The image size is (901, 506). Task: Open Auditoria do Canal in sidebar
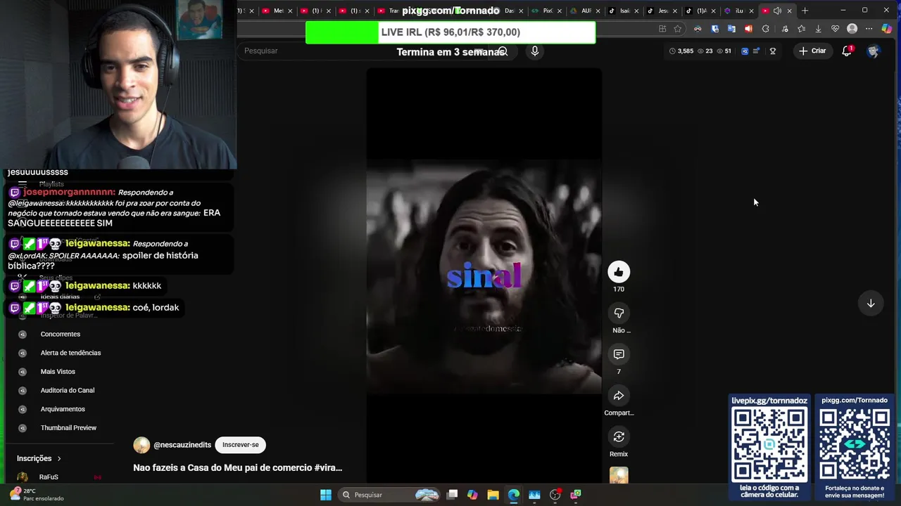(x=68, y=390)
